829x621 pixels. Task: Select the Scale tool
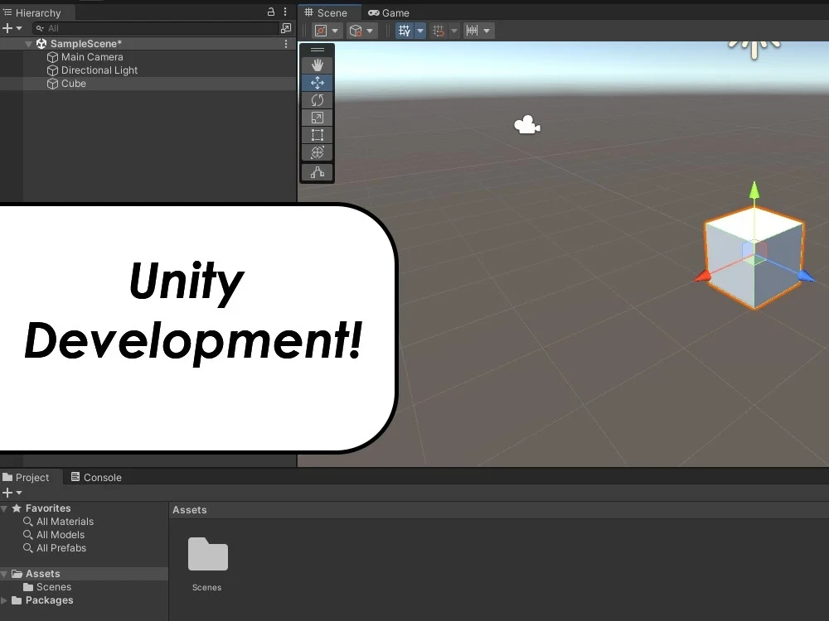click(x=318, y=117)
